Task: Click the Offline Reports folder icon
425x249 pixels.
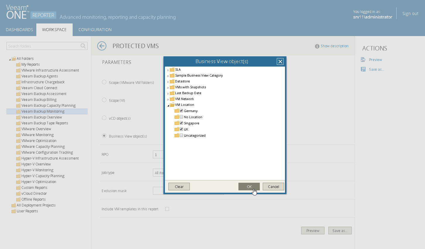Action: (x=18, y=199)
